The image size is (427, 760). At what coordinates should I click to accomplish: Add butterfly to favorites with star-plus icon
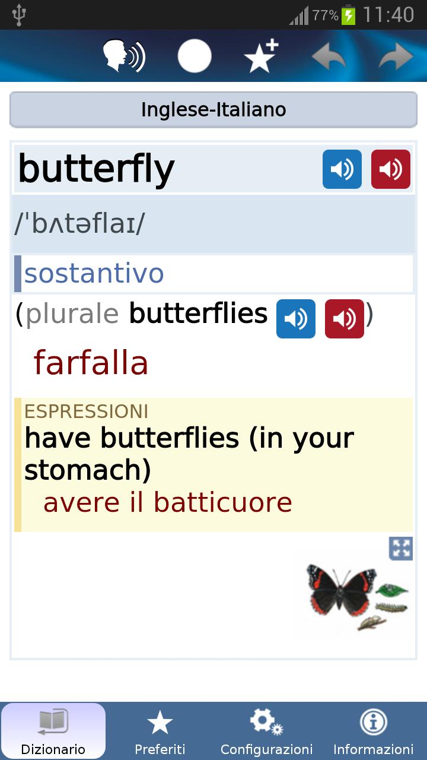[x=261, y=56]
